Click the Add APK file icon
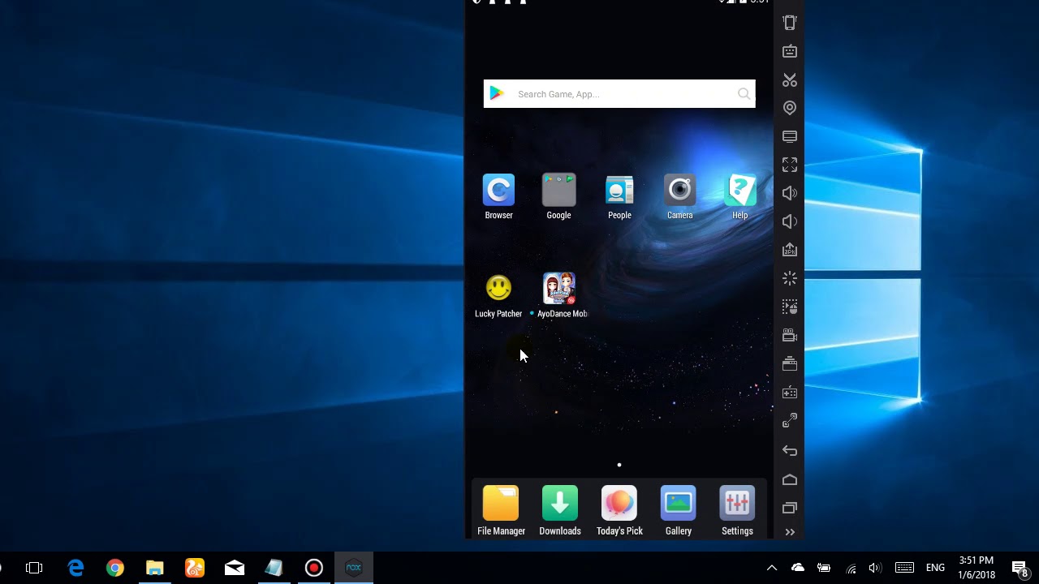The image size is (1039, 584). point(790,250)
